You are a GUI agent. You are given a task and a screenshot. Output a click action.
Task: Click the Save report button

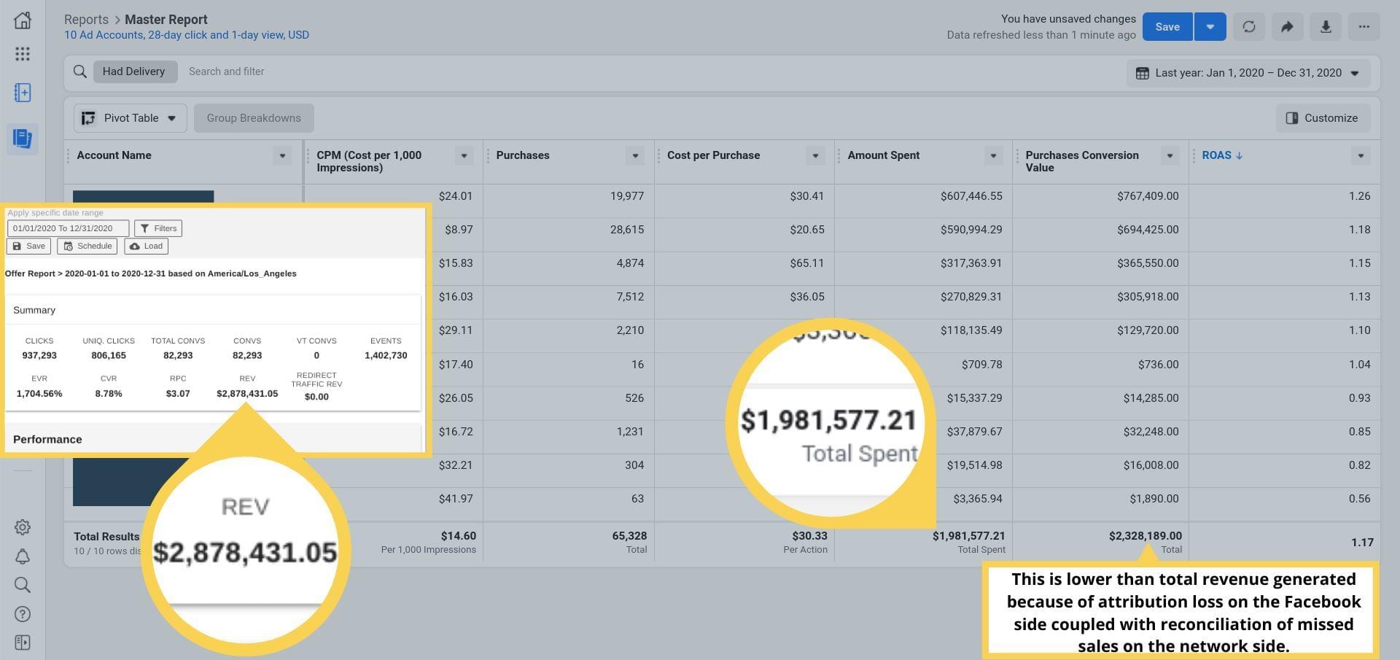(x=1167, y=27)
